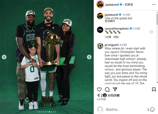Screen dimensions: 158x114
Task: Open the emoji picker smiley icon
Action: point(152,110)
